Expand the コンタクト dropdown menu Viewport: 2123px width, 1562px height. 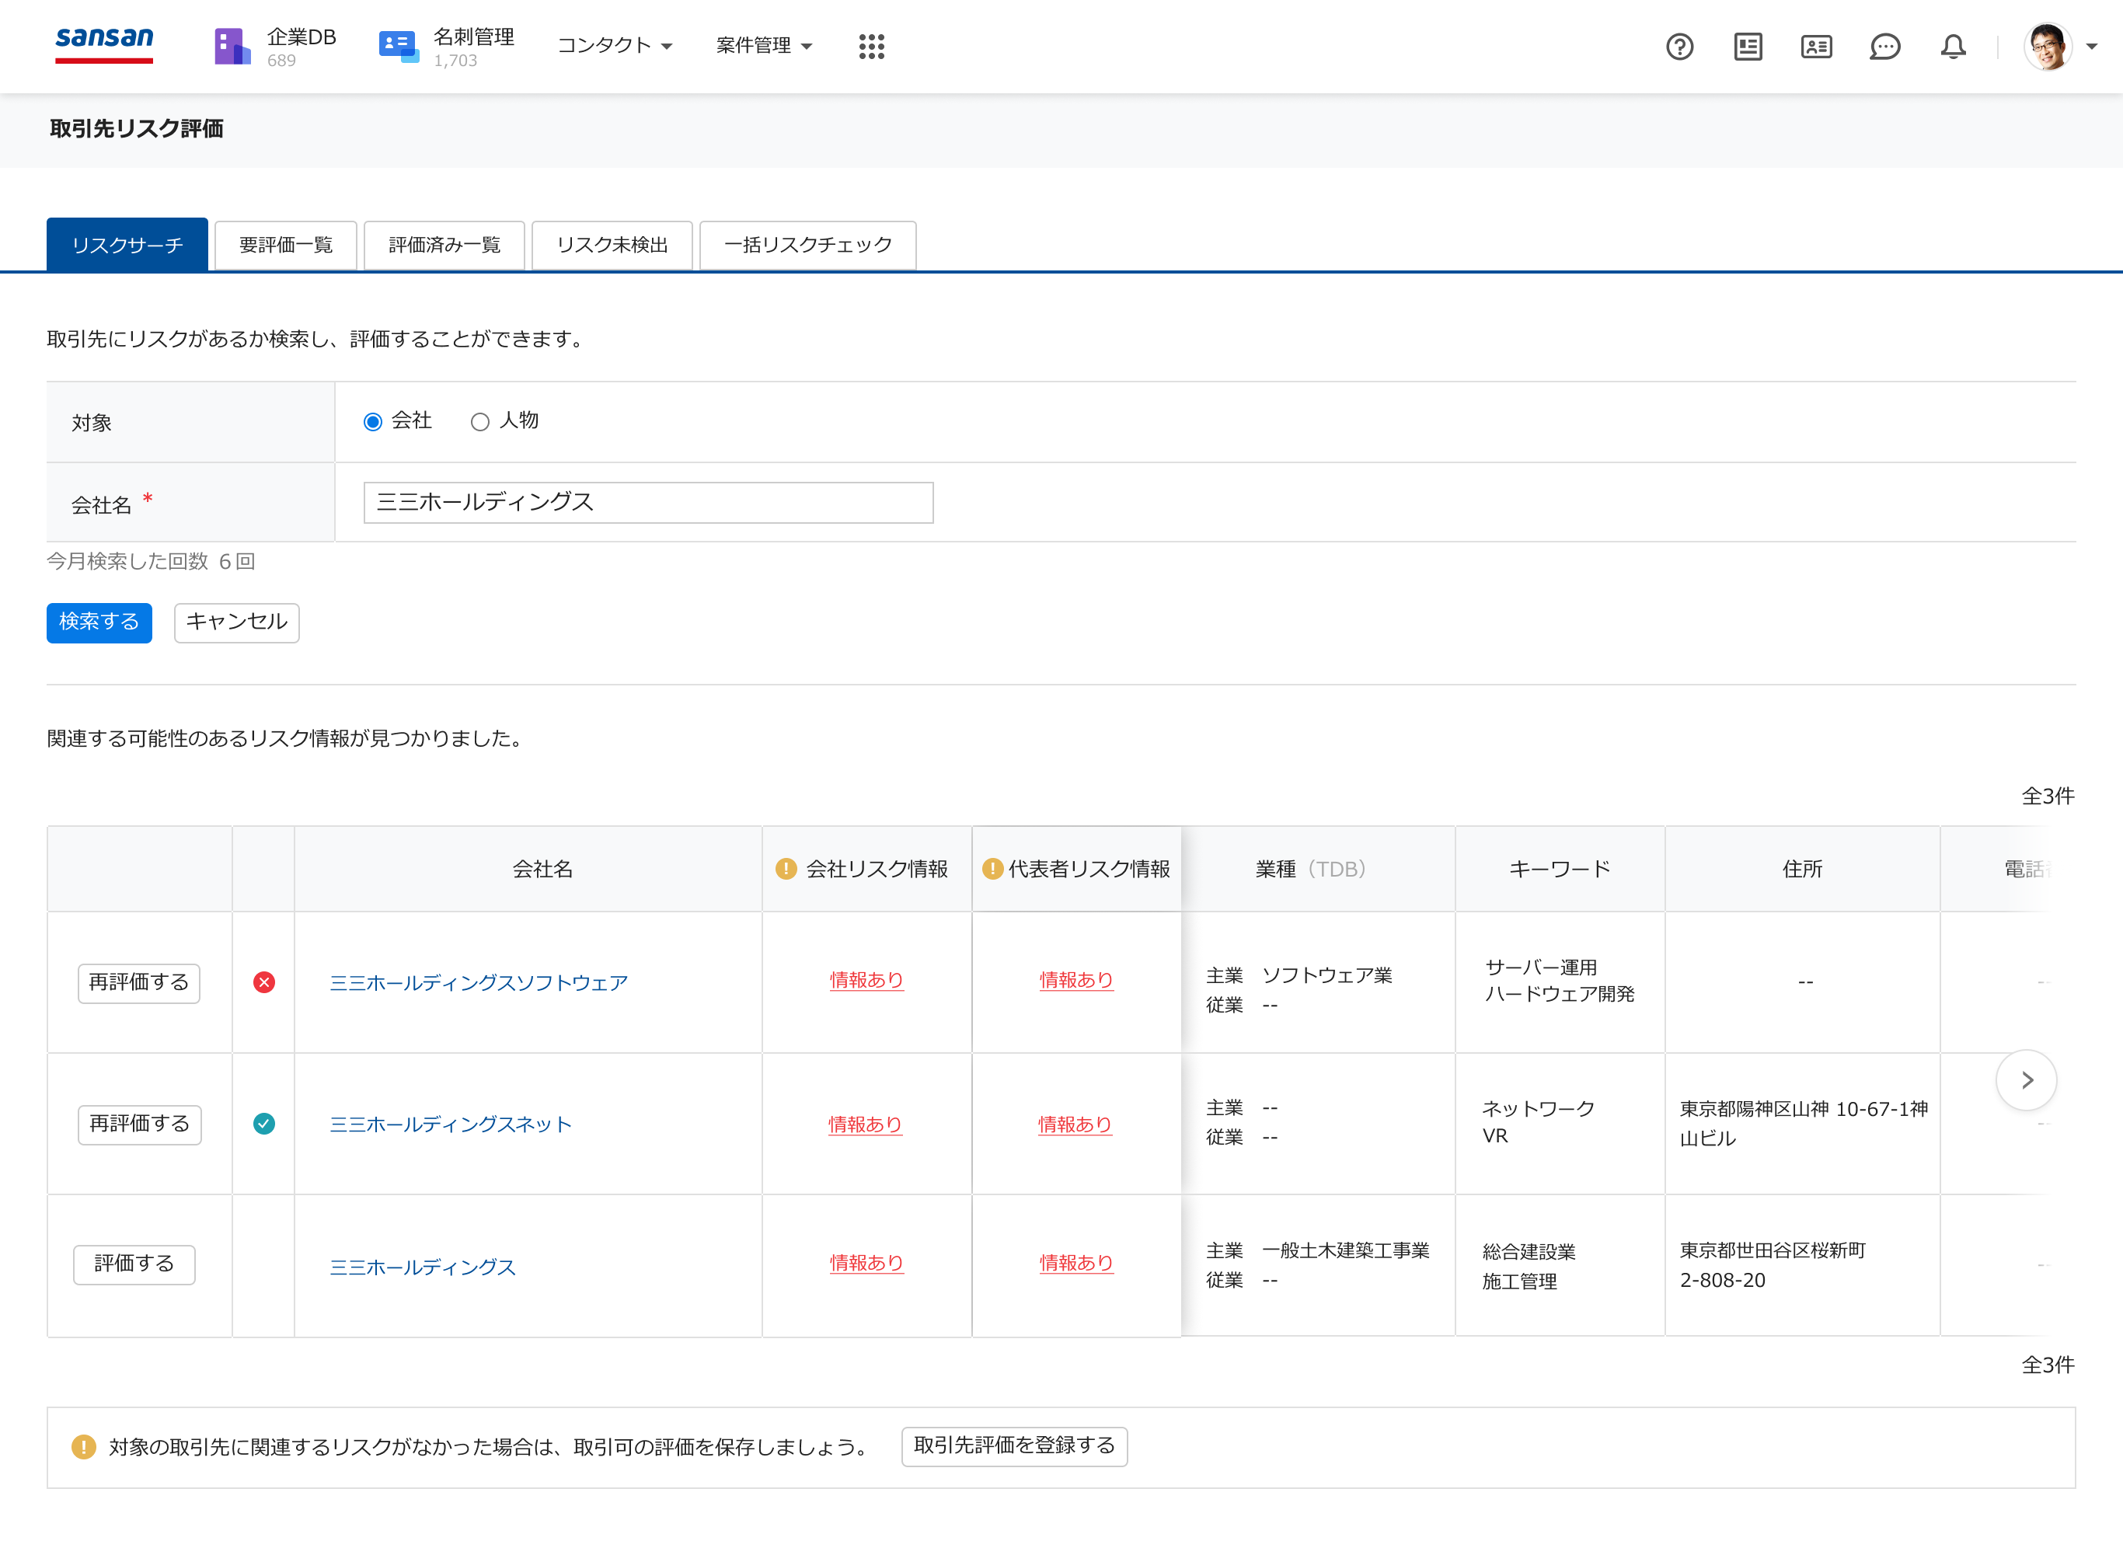[x=615, y=47]
